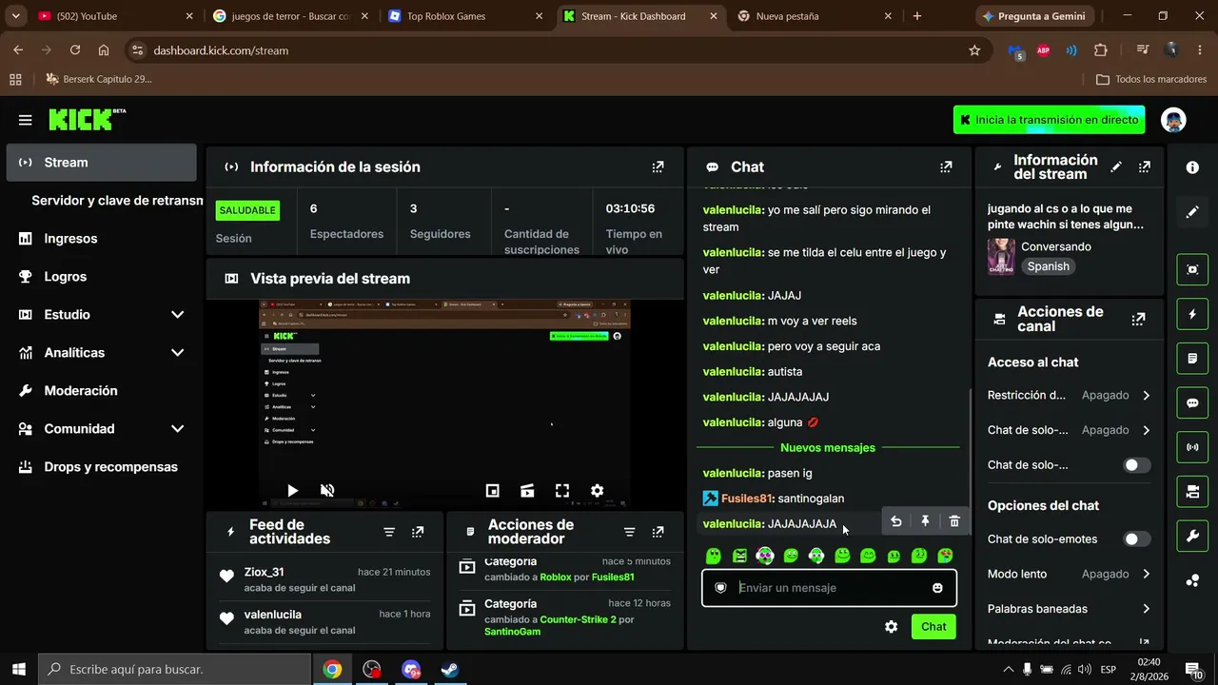The height and width of the screenshot is (685, 1218).
Task: Open the Counter-Strike 2 category link
Action: point(578,619)
